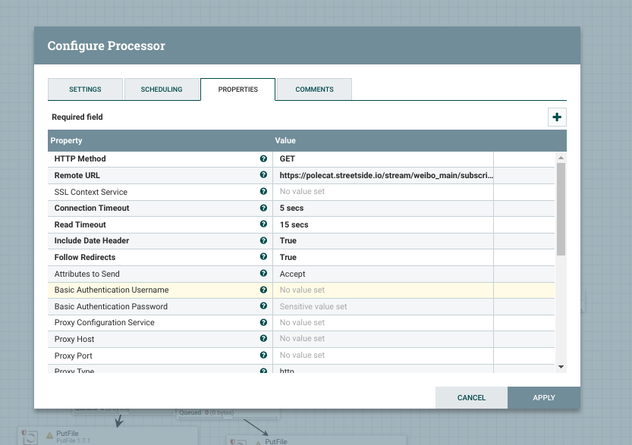Click the add new property plus icon
The height and width of the screenshot is (445, 632).
click(x=557, y=118)
